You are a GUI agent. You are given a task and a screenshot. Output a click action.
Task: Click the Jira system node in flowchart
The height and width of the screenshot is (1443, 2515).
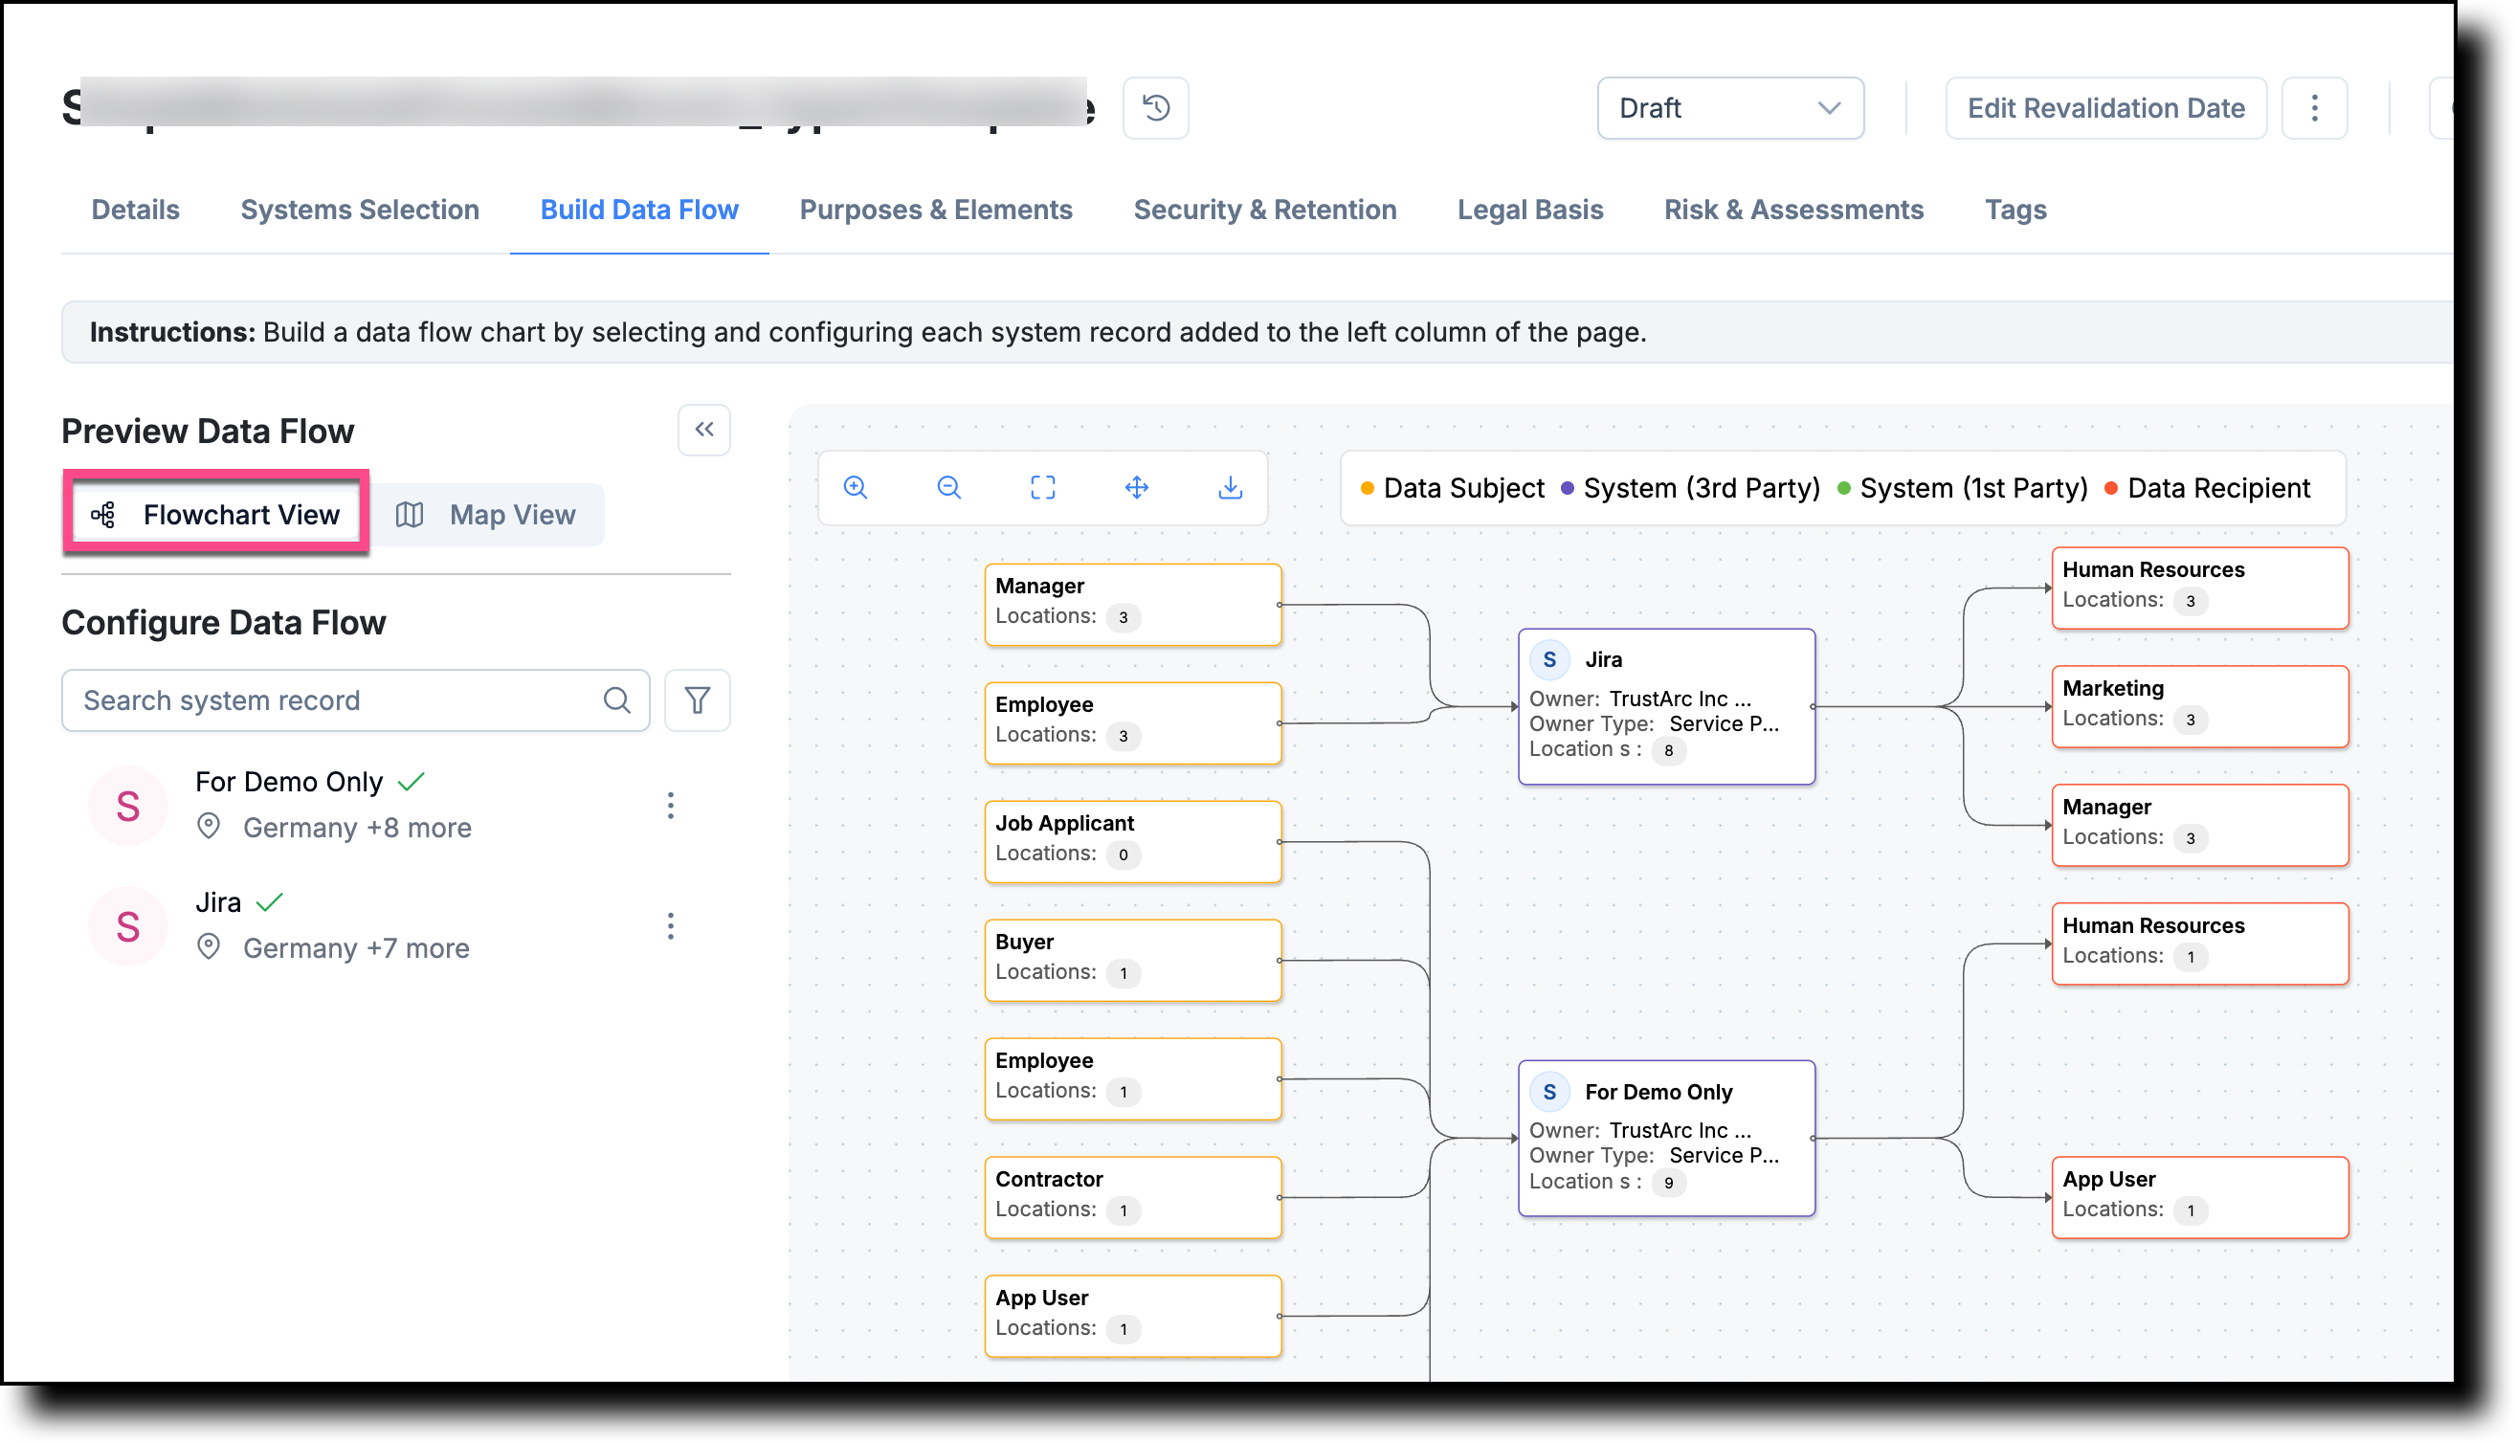pos(1666,705)
